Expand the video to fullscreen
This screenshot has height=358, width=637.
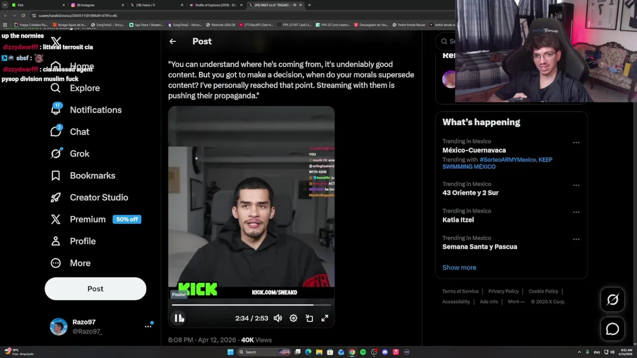325,318
